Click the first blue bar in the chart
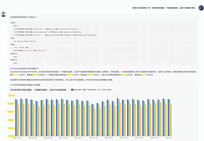This screenshot has height=141, width=204. point(16,117)
